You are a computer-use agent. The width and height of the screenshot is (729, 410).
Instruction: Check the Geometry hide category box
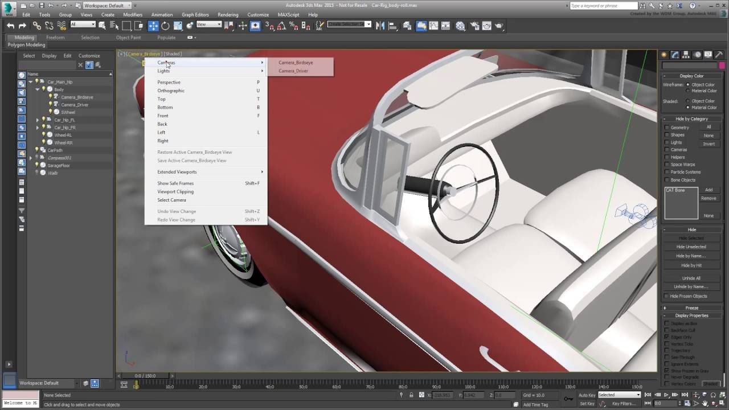pos(667,128)
